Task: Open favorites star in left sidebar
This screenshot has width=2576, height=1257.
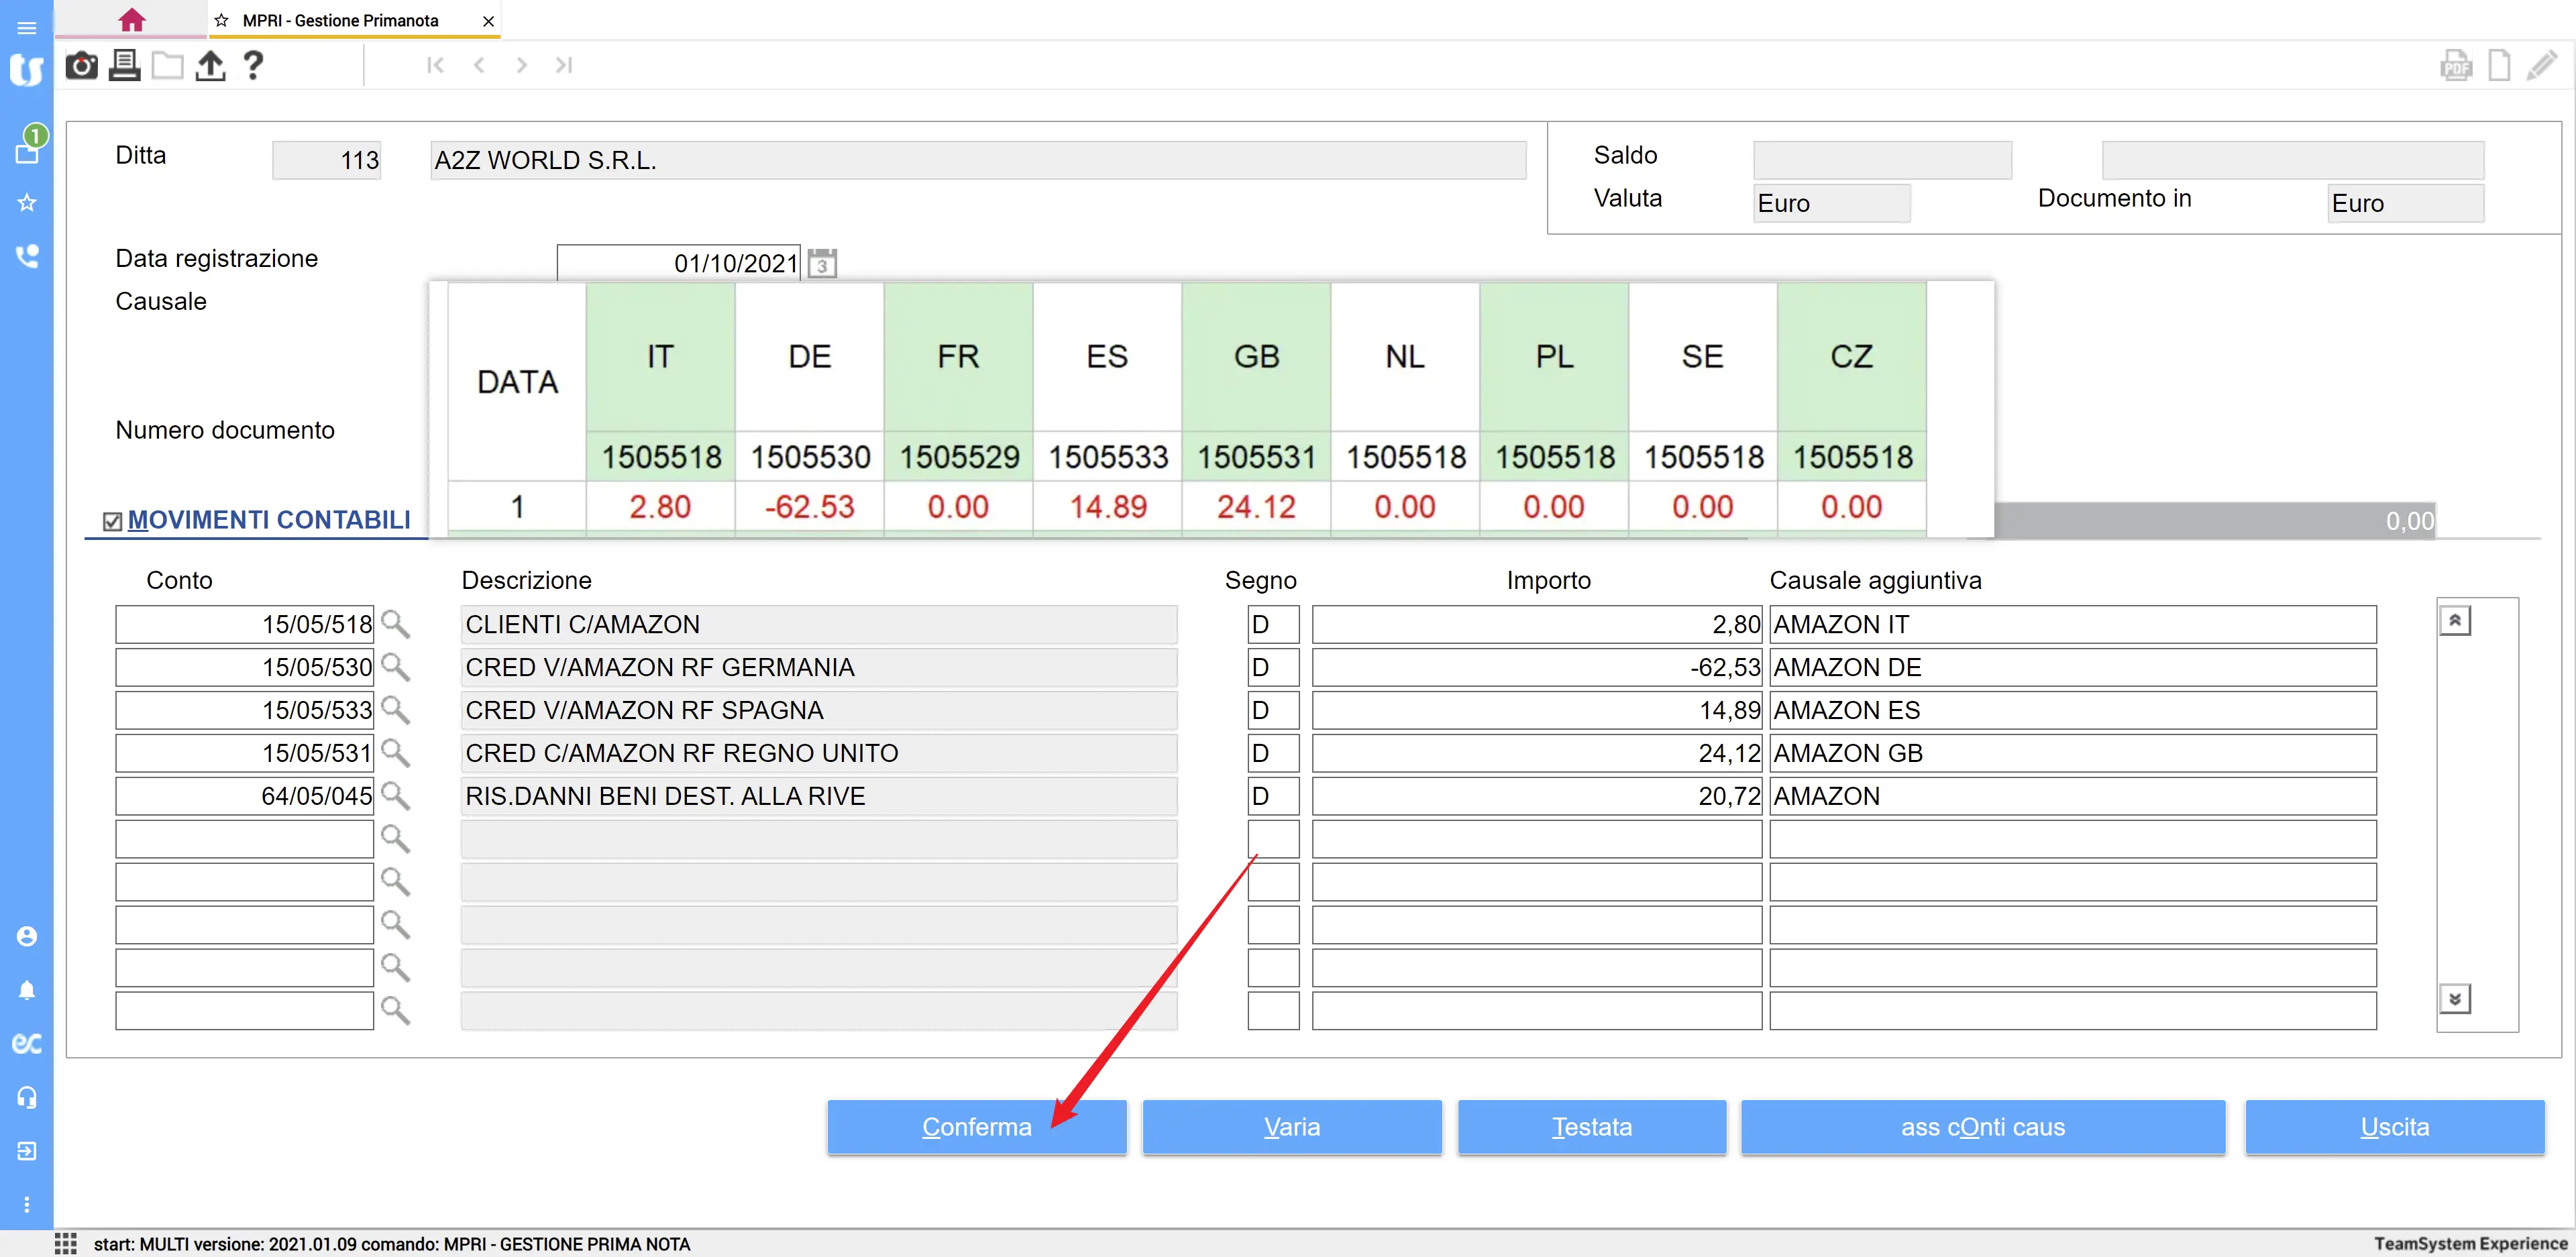Action: 27,203
